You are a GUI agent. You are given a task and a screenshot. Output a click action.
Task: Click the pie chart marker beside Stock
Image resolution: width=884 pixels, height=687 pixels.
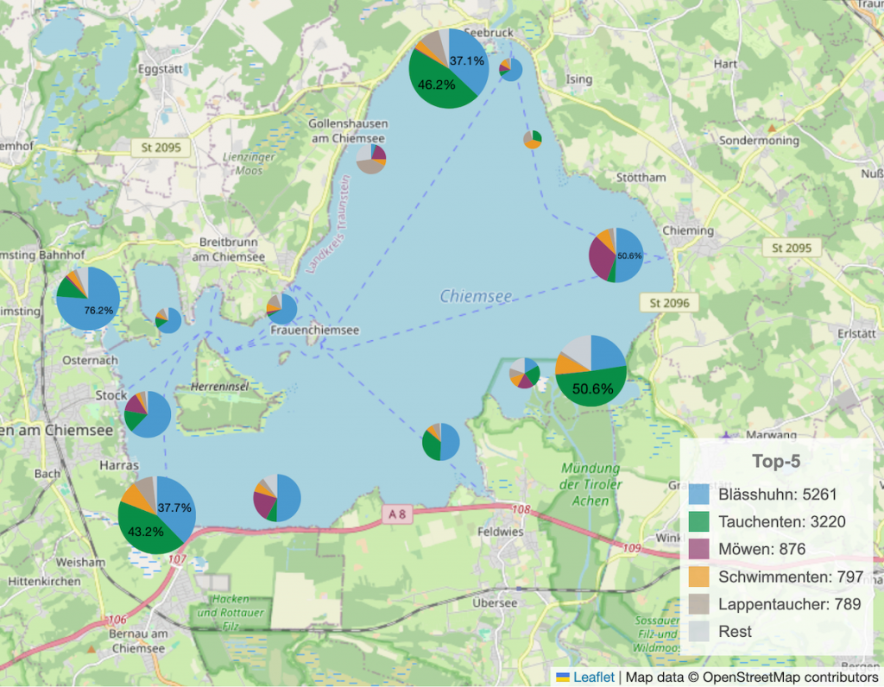click(x=148, y=414)
